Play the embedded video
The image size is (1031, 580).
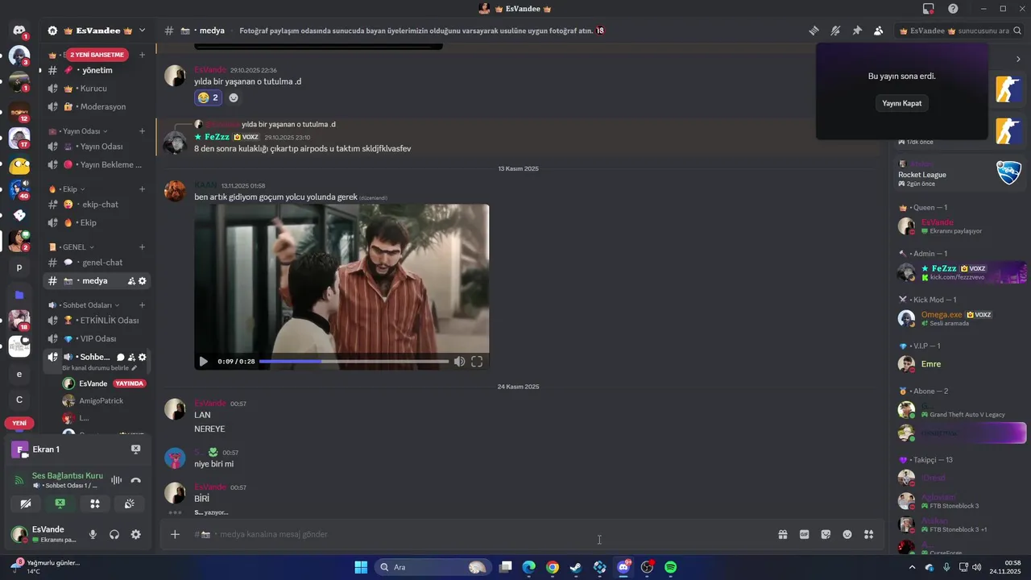point(204,362)
